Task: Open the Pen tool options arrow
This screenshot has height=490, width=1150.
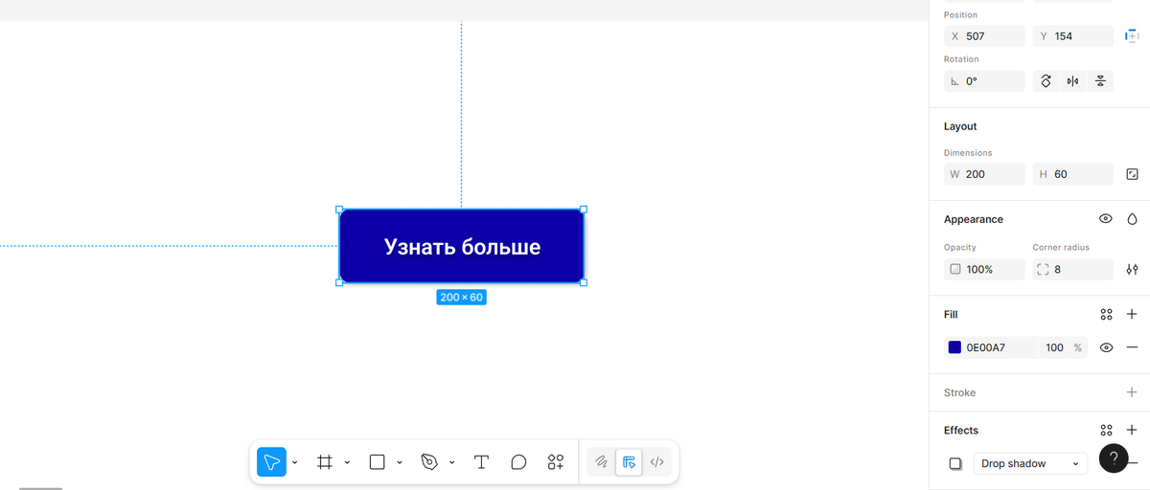Action: coord(451,462)
